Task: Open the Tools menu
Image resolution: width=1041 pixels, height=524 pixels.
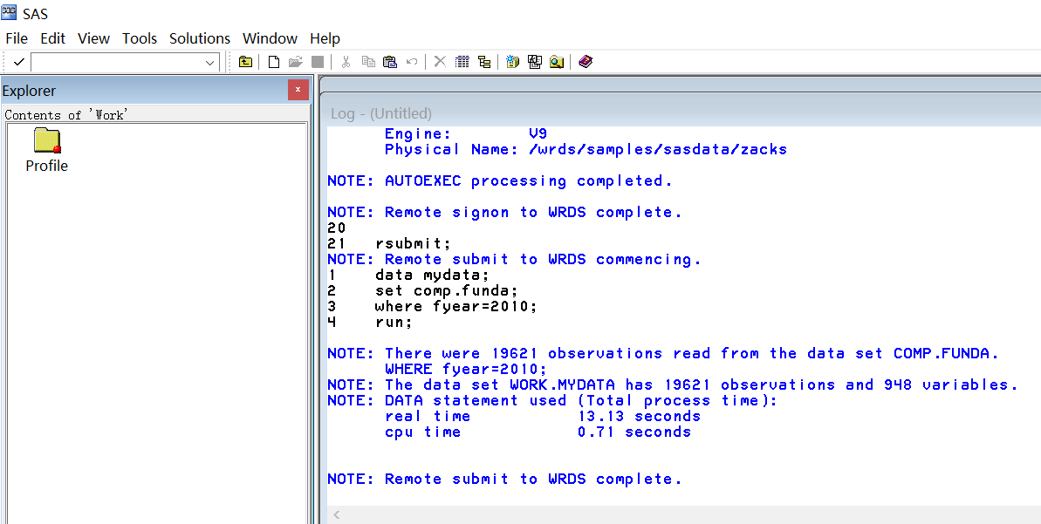Action: click(x=140, y=38)
